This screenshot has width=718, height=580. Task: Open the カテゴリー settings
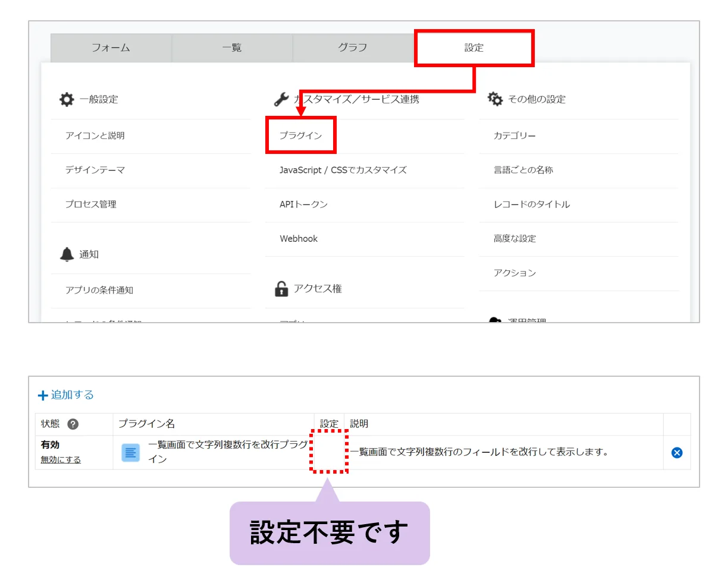[515, 135]
